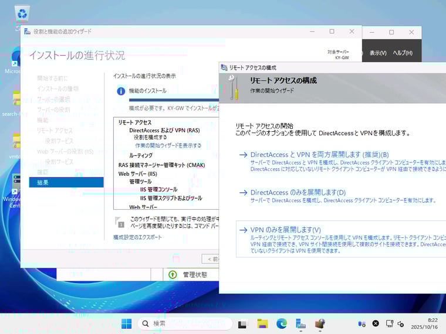Image resolution: width=446 pixels, height=334 pixels.
Task: Launch File Explorer from the taskbar
Action: pos(262,323)
